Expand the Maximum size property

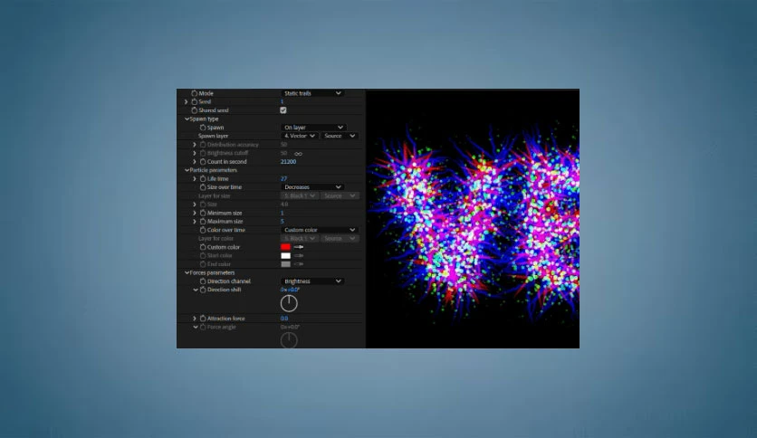(x=195, y=222)
